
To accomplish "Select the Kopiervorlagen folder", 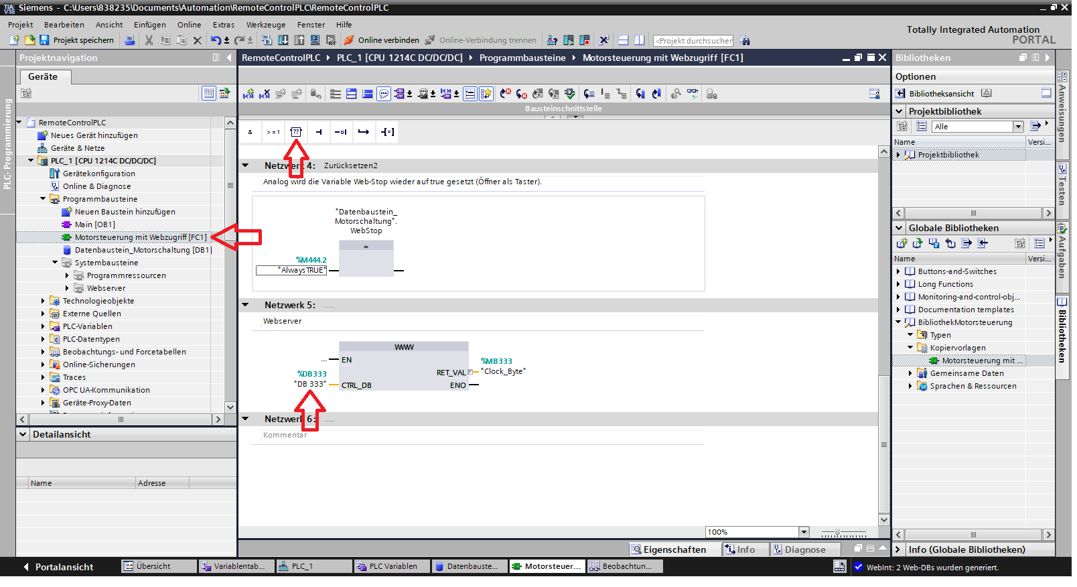I will point(958,348).
